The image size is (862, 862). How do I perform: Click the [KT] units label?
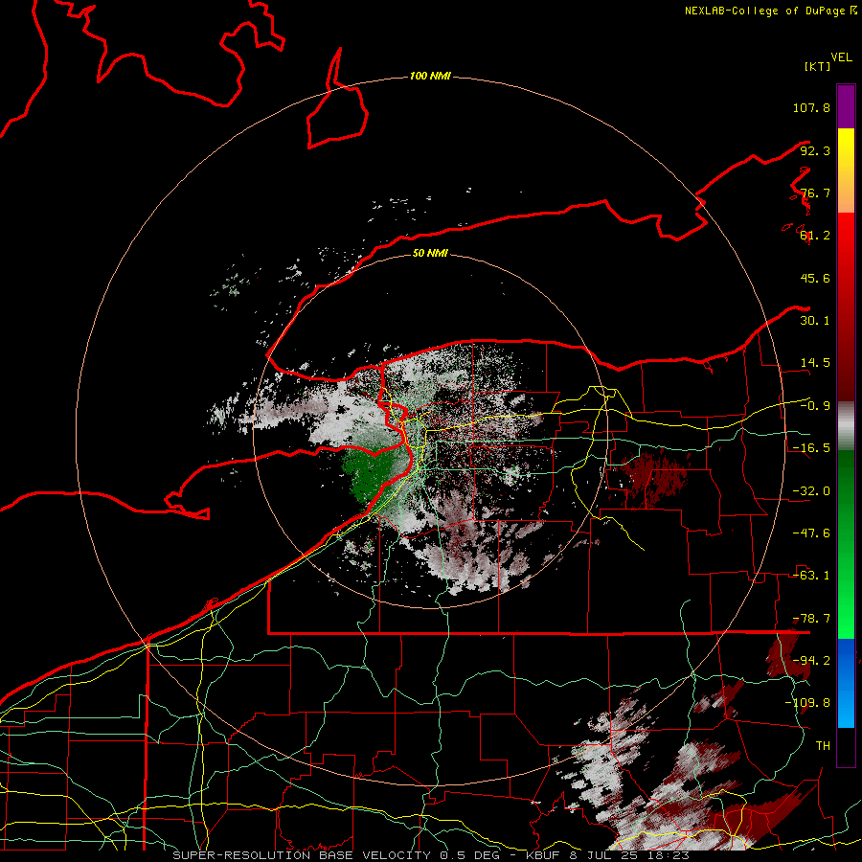[x=818, y=66]
